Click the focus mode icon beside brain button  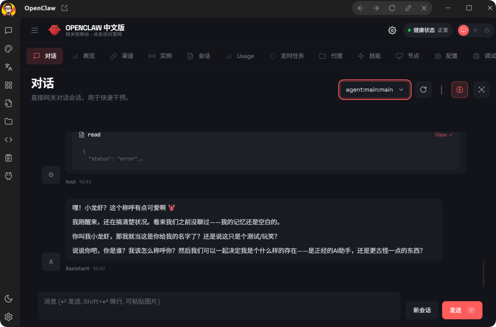[481, 90]
